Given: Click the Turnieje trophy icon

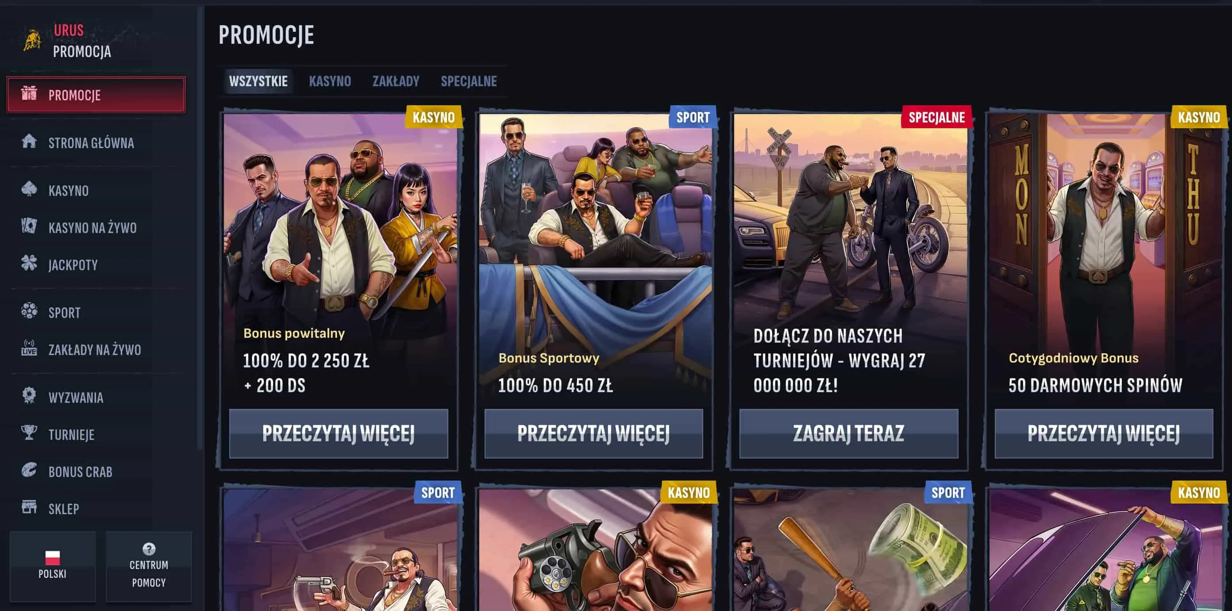Looking at the screenshot, I should [x=29, y=433].
